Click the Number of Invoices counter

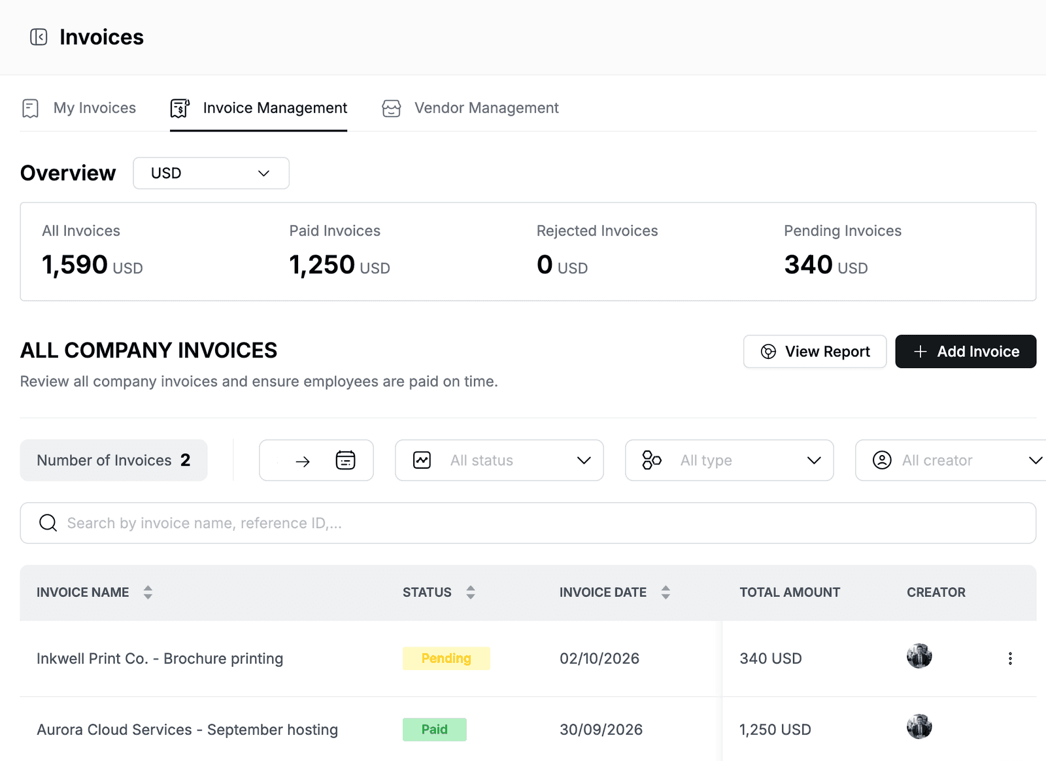pos(114,460)
